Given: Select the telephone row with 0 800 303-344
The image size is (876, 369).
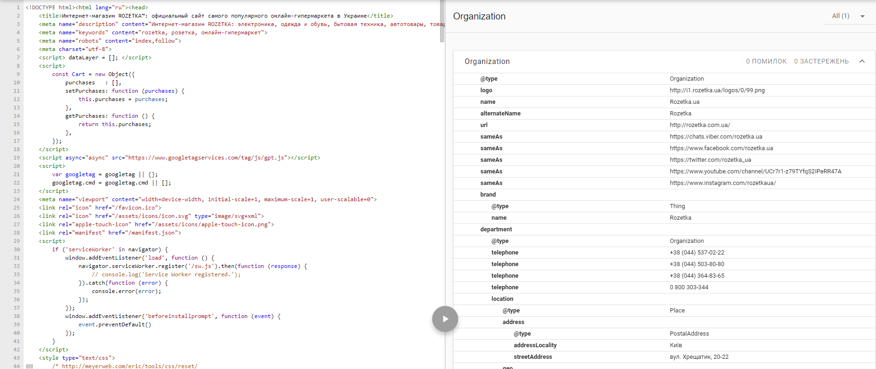Looking at the screenshot, I should tap(689, 287).
